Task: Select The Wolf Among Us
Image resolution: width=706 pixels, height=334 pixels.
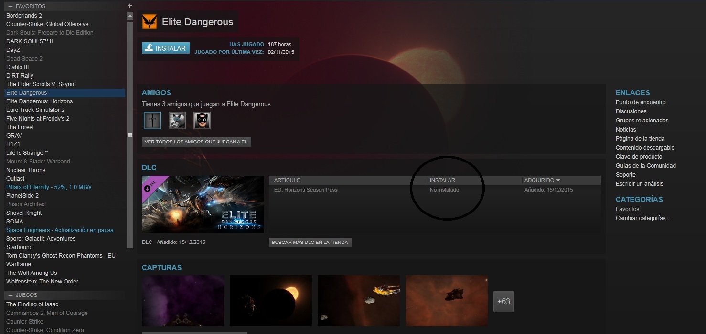Action: pyautogui.click(x=32, y=273)
